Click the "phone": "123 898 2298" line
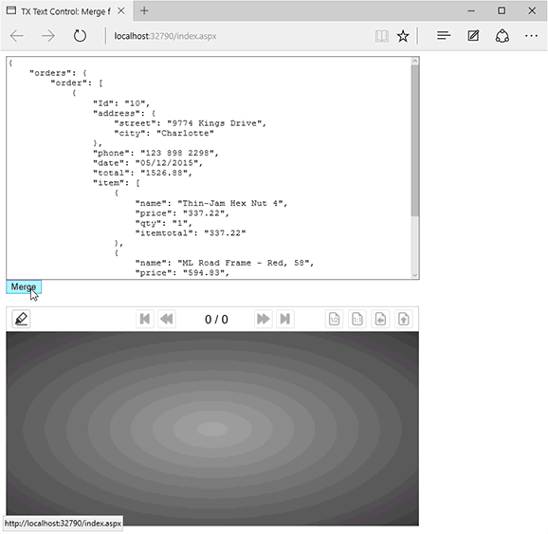This screenshot has width=548, height=534. (x=155, y=153)
